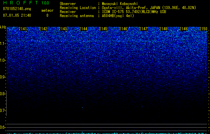The height and width of the screenshot is (134, 210).
Task: Click the A504HB(yagi 4el) antenna text
Action: tap(118, 16)
